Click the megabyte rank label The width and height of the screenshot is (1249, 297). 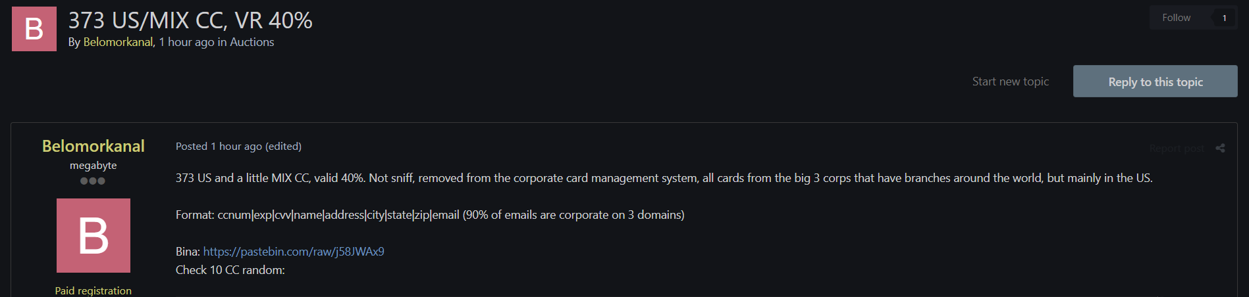coord(93,166)
